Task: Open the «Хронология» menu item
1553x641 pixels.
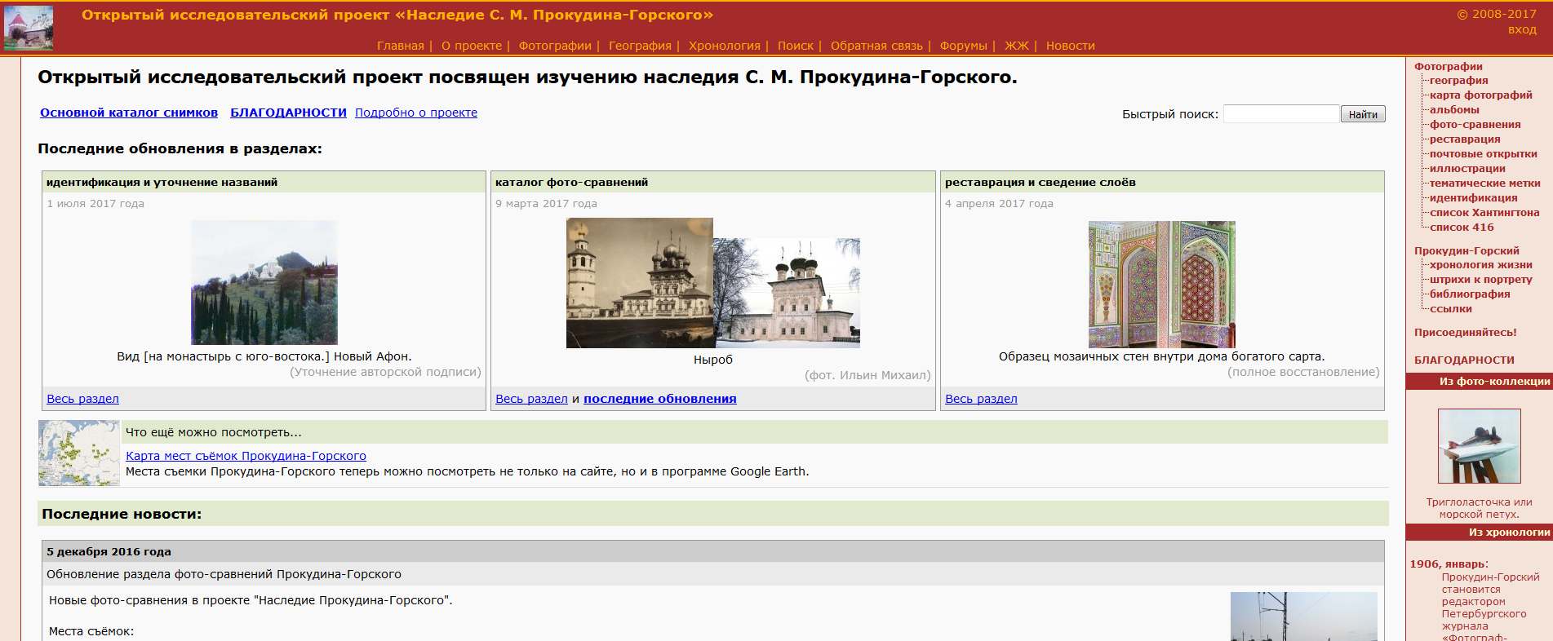Action: coord(724,46)
